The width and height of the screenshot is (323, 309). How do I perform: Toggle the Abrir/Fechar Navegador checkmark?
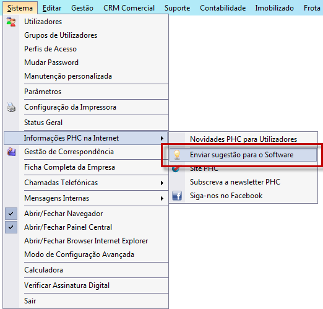[11, 214]
